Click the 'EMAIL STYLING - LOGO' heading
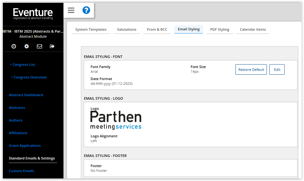Image resolution: width=304 pixels, height=181 pixels. click(103, 98)
